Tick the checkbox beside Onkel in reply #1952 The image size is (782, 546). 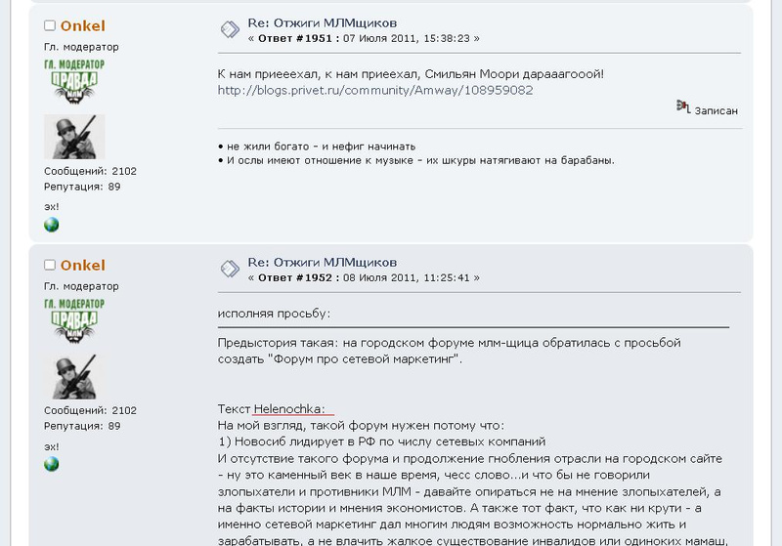click(50, 265)
